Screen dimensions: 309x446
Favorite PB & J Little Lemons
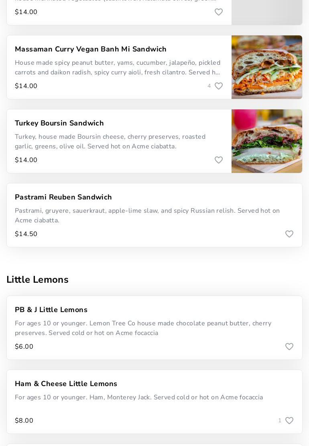pyautogui.click(x=289, y=347)
